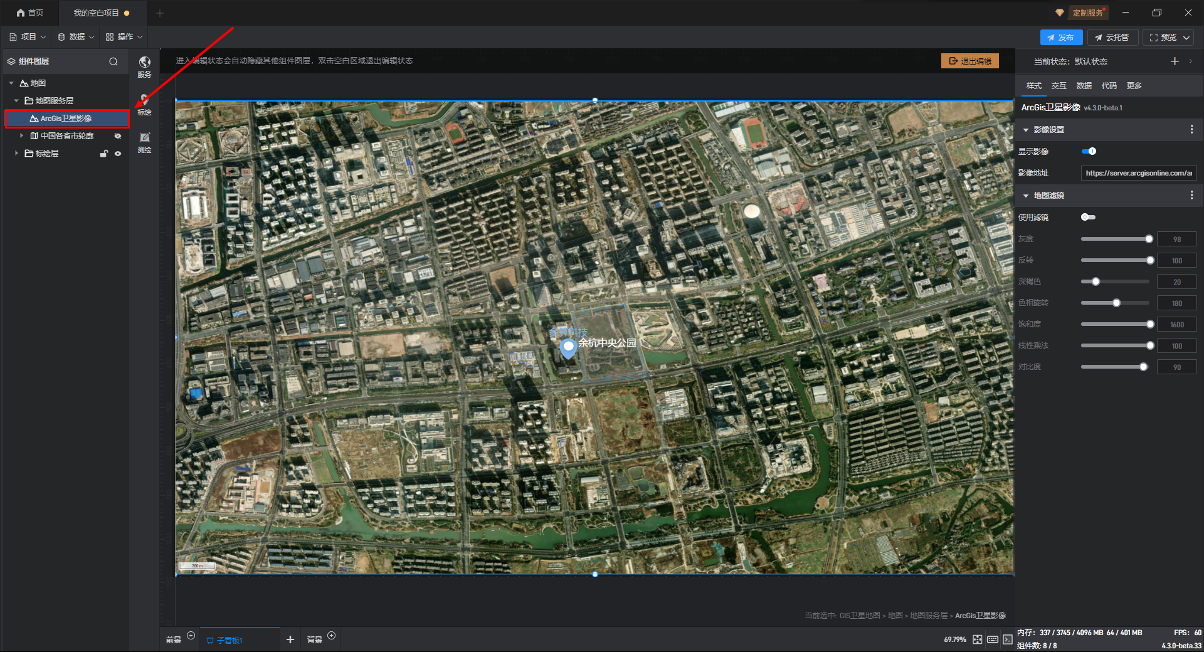Click the 标绘层 folder icon
The height and width of the screenshot is (652, 1204).
coord(29,154)
